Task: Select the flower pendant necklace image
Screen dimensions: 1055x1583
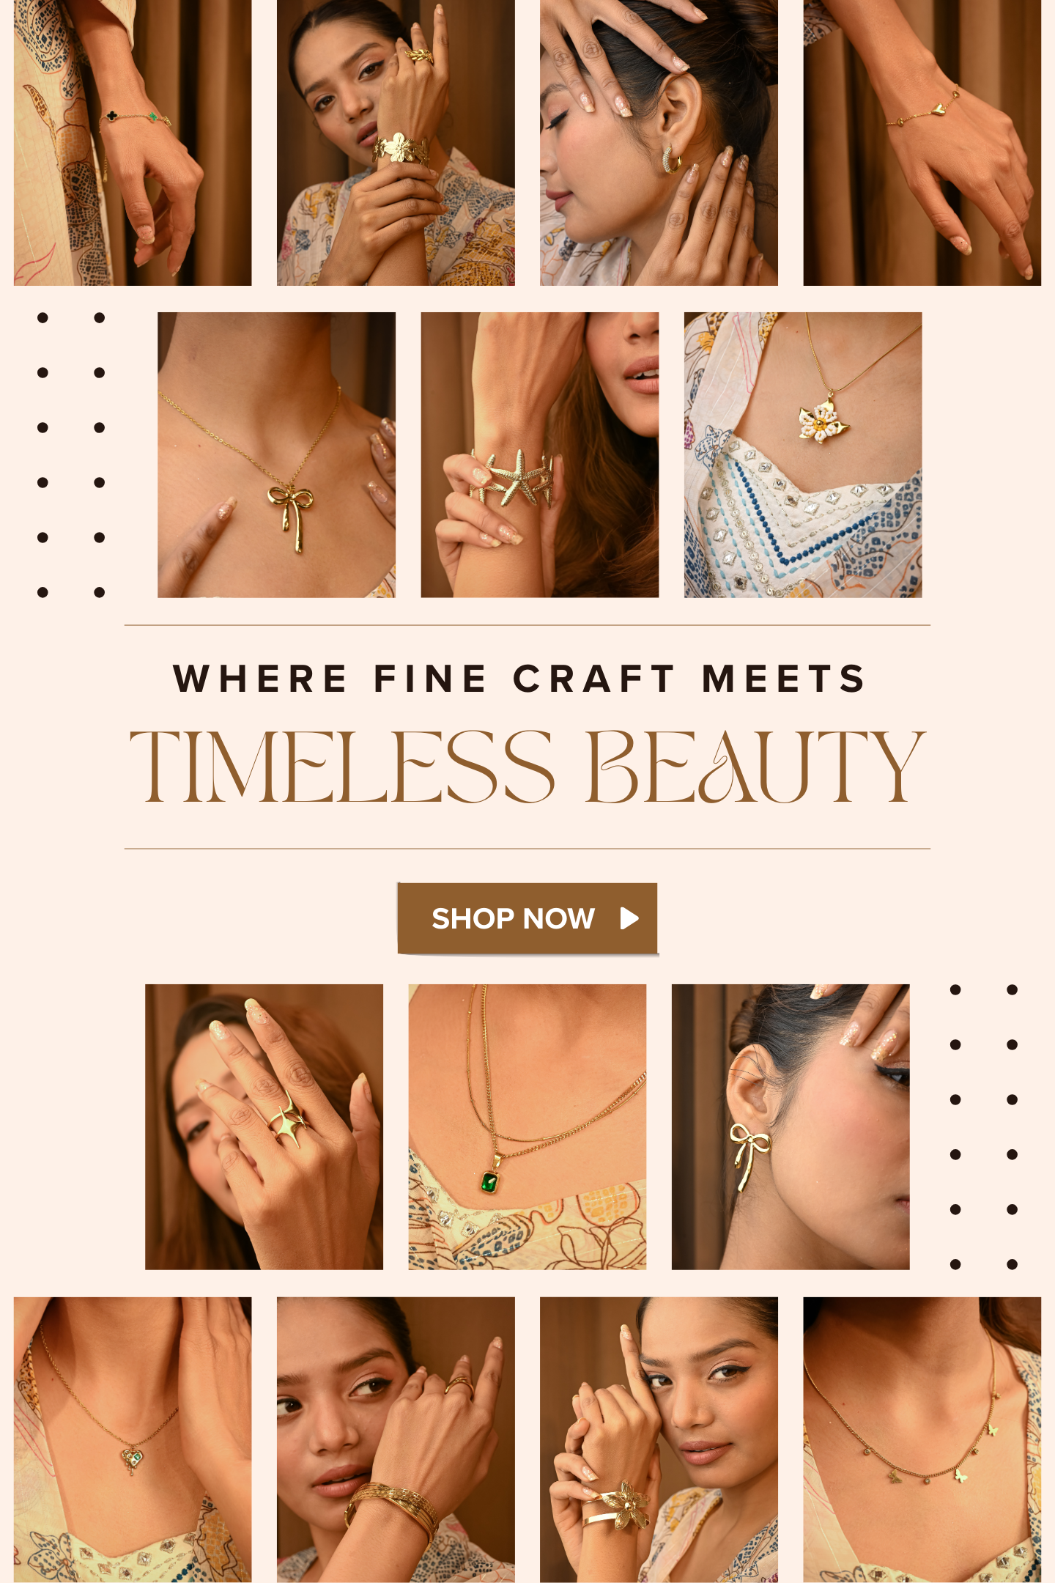Action: (803, 455)
